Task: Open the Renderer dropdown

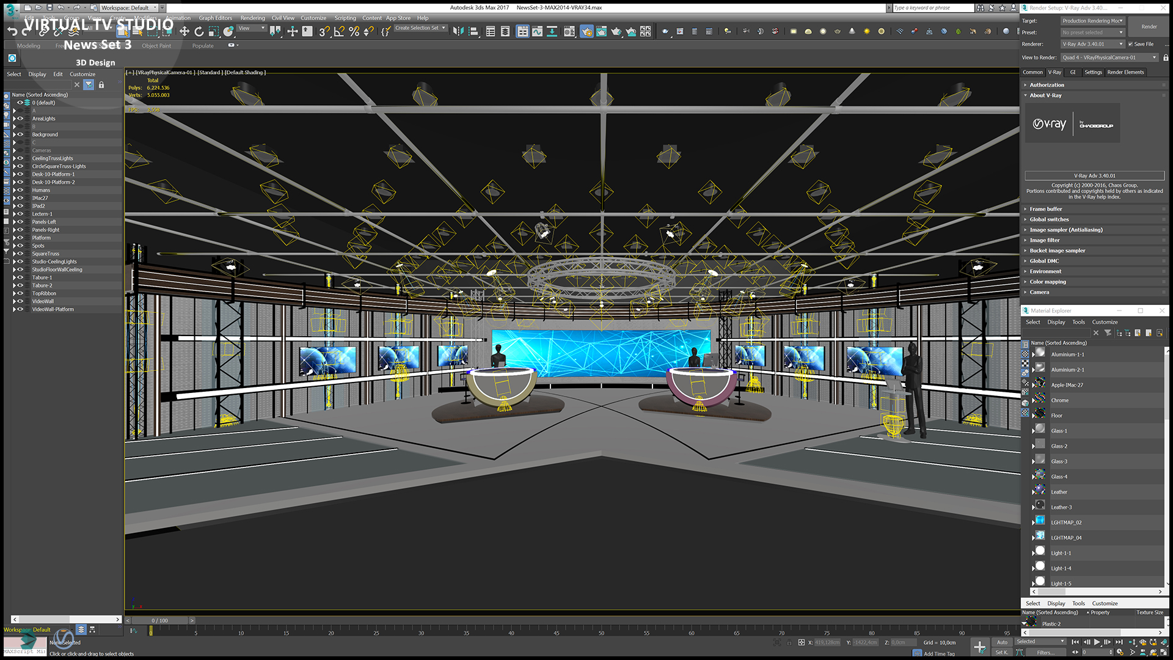Action: click(1092, 44)
